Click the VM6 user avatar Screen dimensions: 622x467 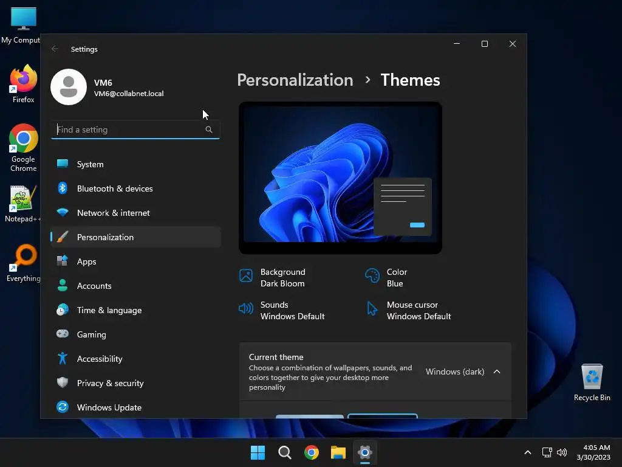pyautogui.click(x=69, y=87)
